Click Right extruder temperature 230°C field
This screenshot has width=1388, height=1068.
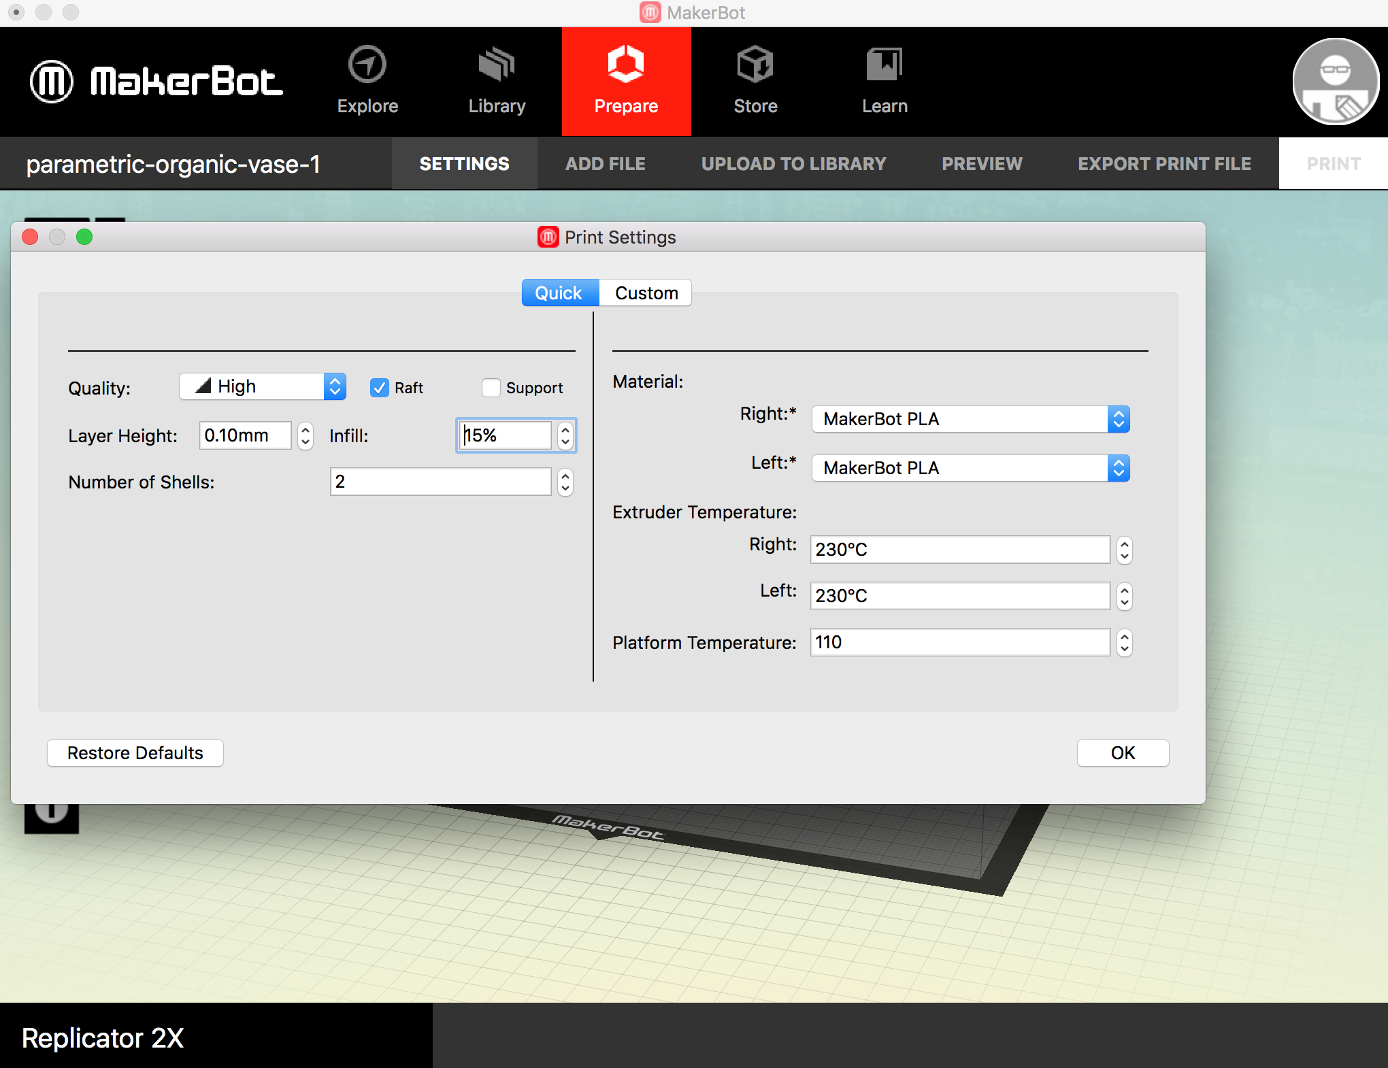coord(960,550)
